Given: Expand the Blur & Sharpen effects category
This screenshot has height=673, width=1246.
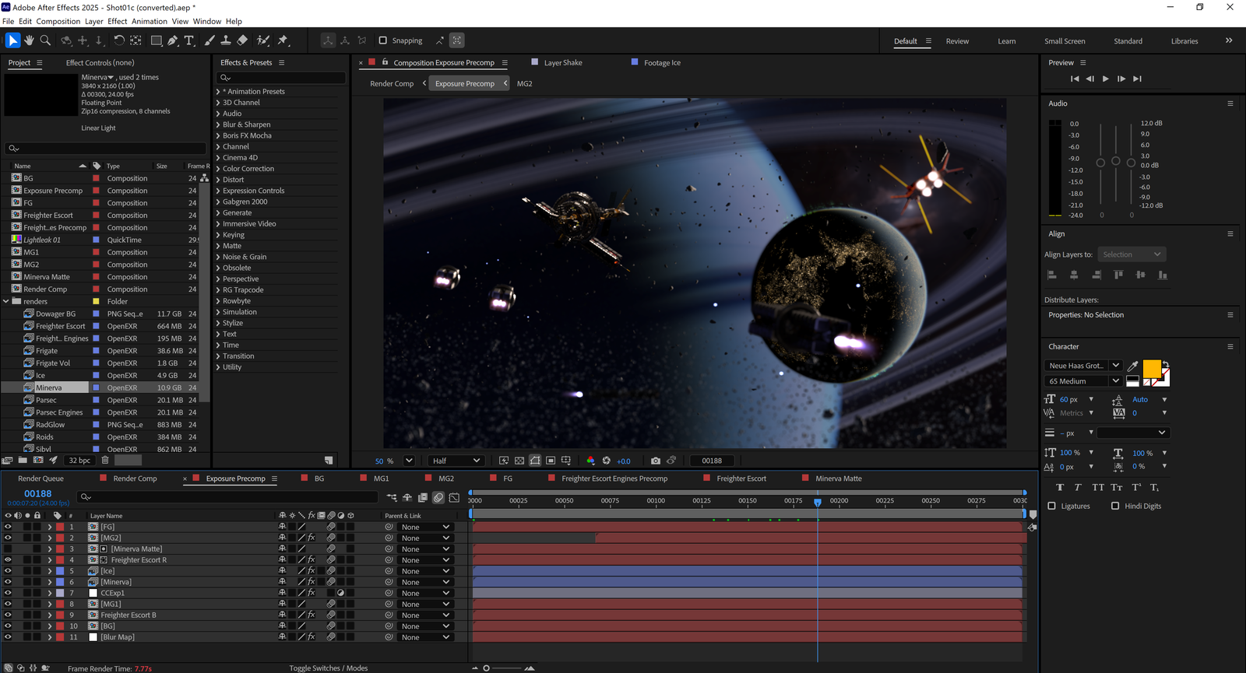Looking at the screenshot, I should pos(218,124).
